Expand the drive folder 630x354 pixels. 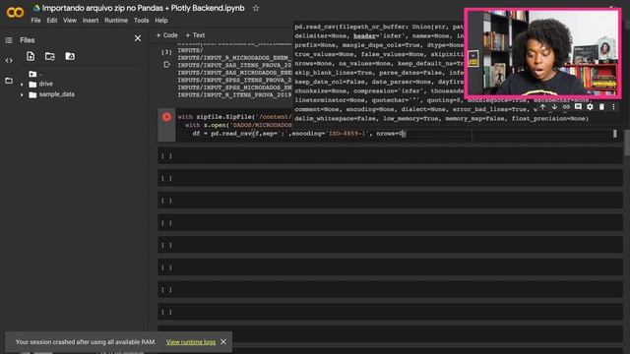22,85
